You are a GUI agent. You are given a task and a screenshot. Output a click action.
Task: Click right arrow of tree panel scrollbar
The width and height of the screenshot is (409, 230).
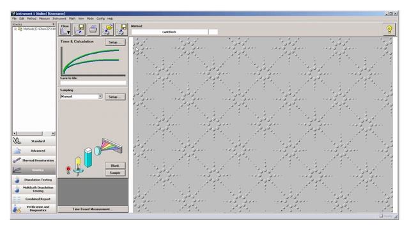pos(53,134)
